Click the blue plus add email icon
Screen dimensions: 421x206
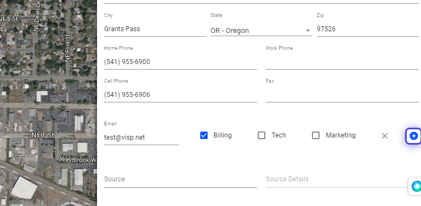pyautogui.click(x=413, y=136)
